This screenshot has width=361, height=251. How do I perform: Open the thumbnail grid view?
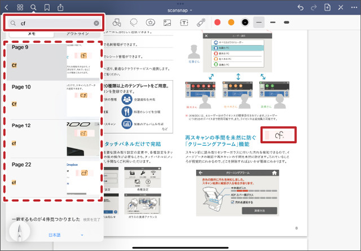point(20,8)
